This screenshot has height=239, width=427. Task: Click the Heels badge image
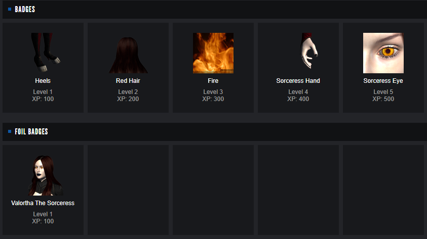(43, 53)
